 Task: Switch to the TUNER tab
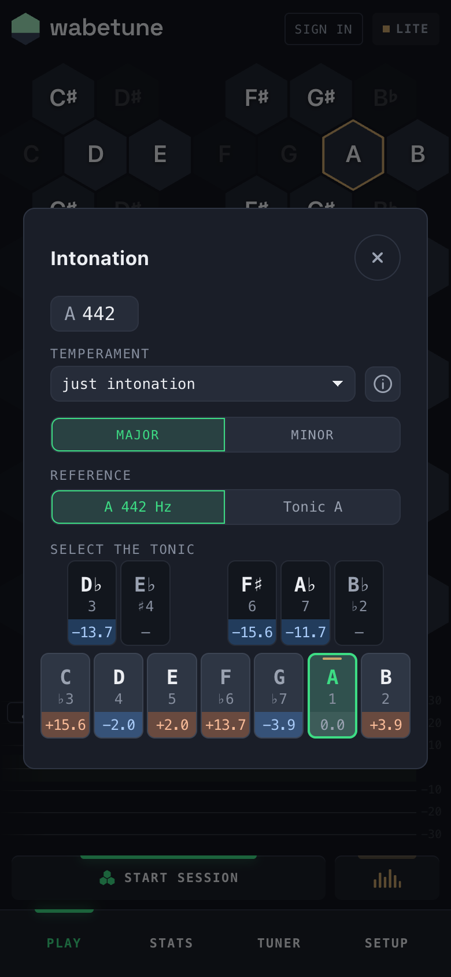[279, 943]
